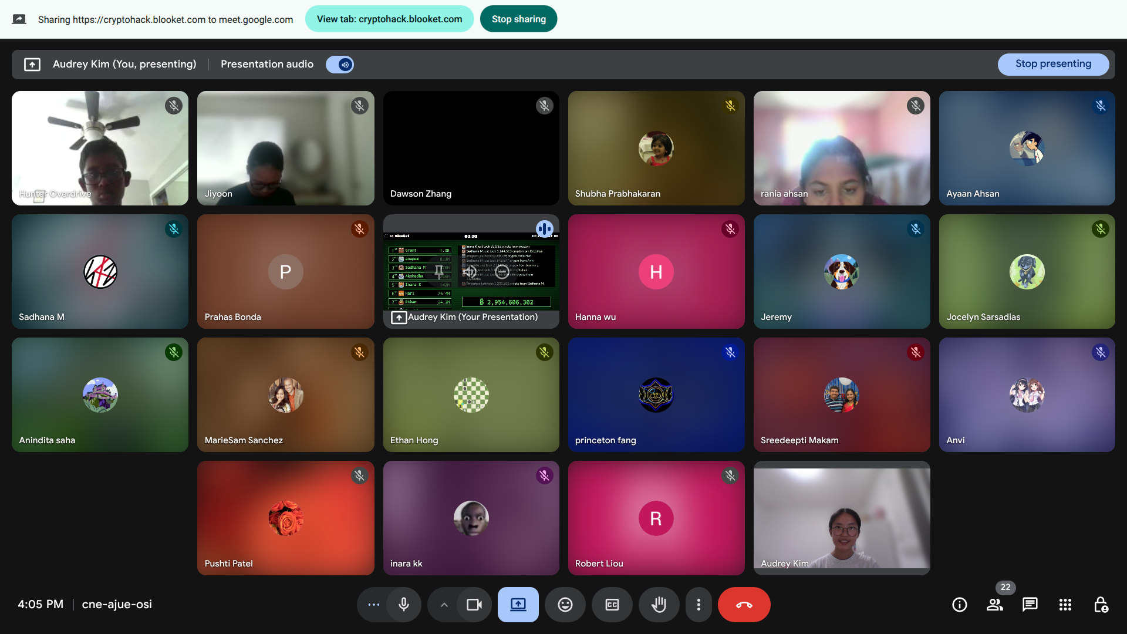Mute the microphone in bottom toolbar

[x=404, y=605]
